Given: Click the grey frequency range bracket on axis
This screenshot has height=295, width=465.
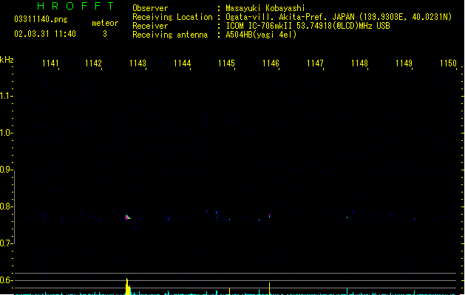Looking at the screenshot, I should point(14,207).
